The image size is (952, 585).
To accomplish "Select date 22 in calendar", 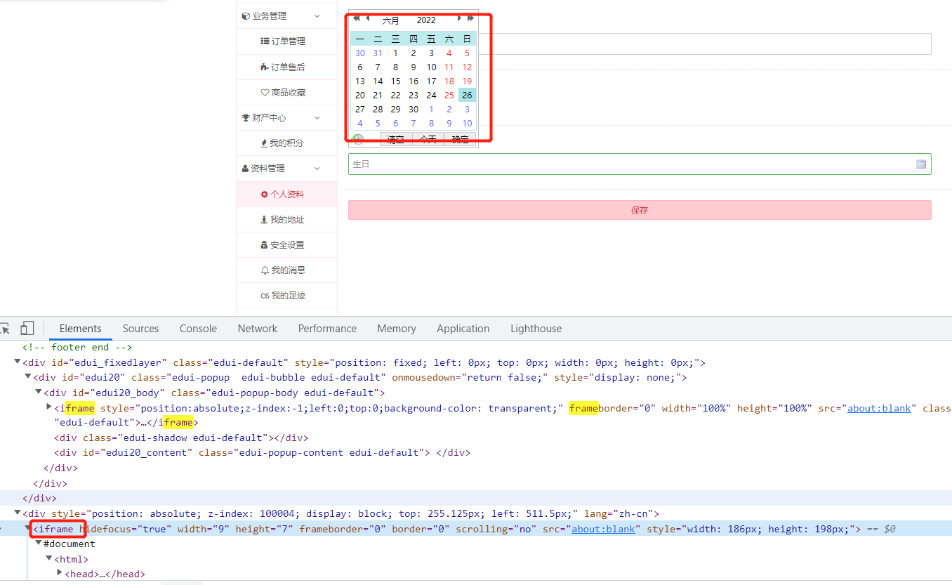I will 396,96.
